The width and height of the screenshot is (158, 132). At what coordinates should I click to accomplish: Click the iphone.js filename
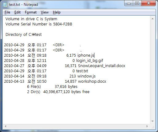(x=86, y=55)
